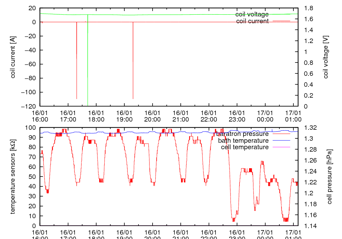The image size is (342, 239).
Task: Select the "coil voltage" legend label
Action: tap(252, 14)
